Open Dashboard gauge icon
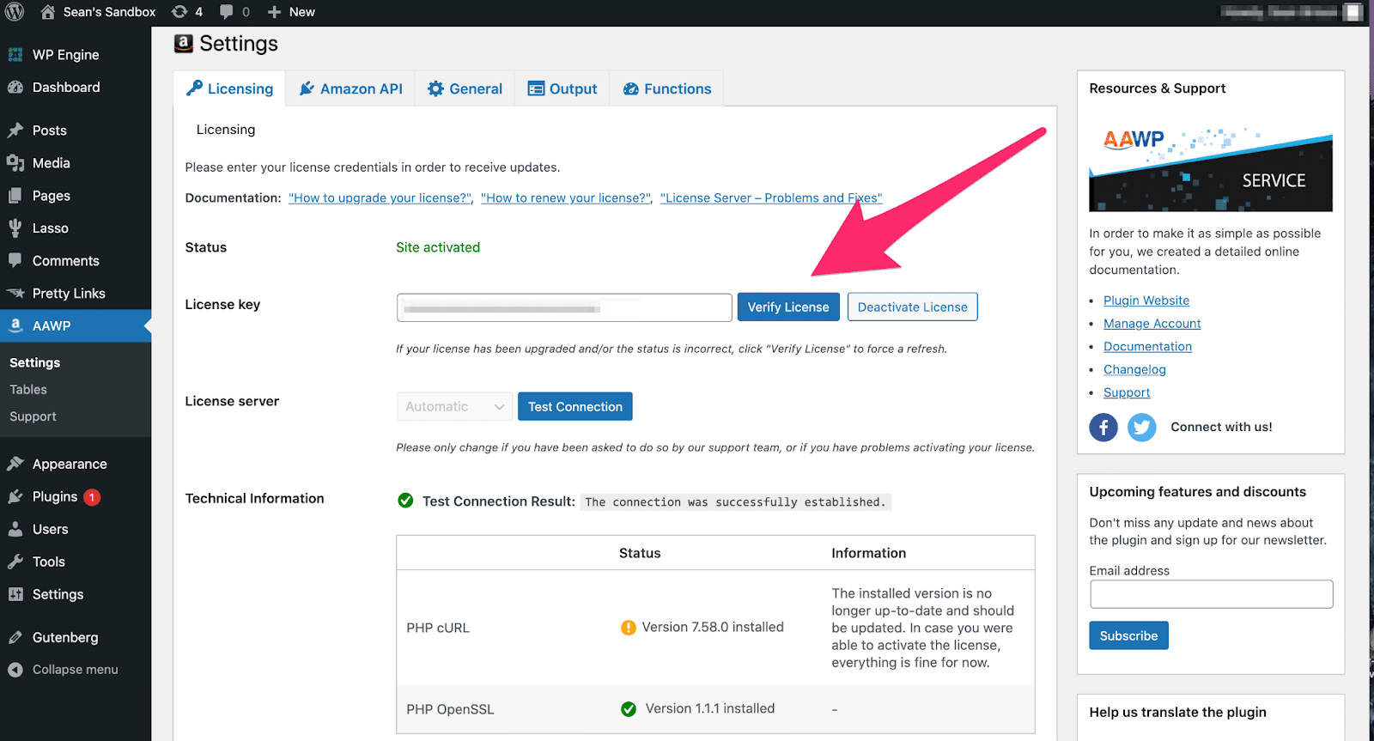 click(15, 88)
